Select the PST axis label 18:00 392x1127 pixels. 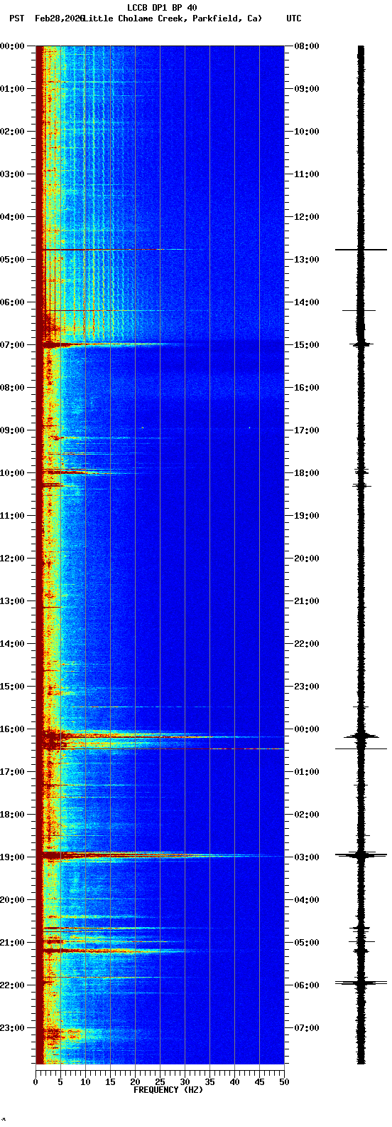click(x=11, y=815)
